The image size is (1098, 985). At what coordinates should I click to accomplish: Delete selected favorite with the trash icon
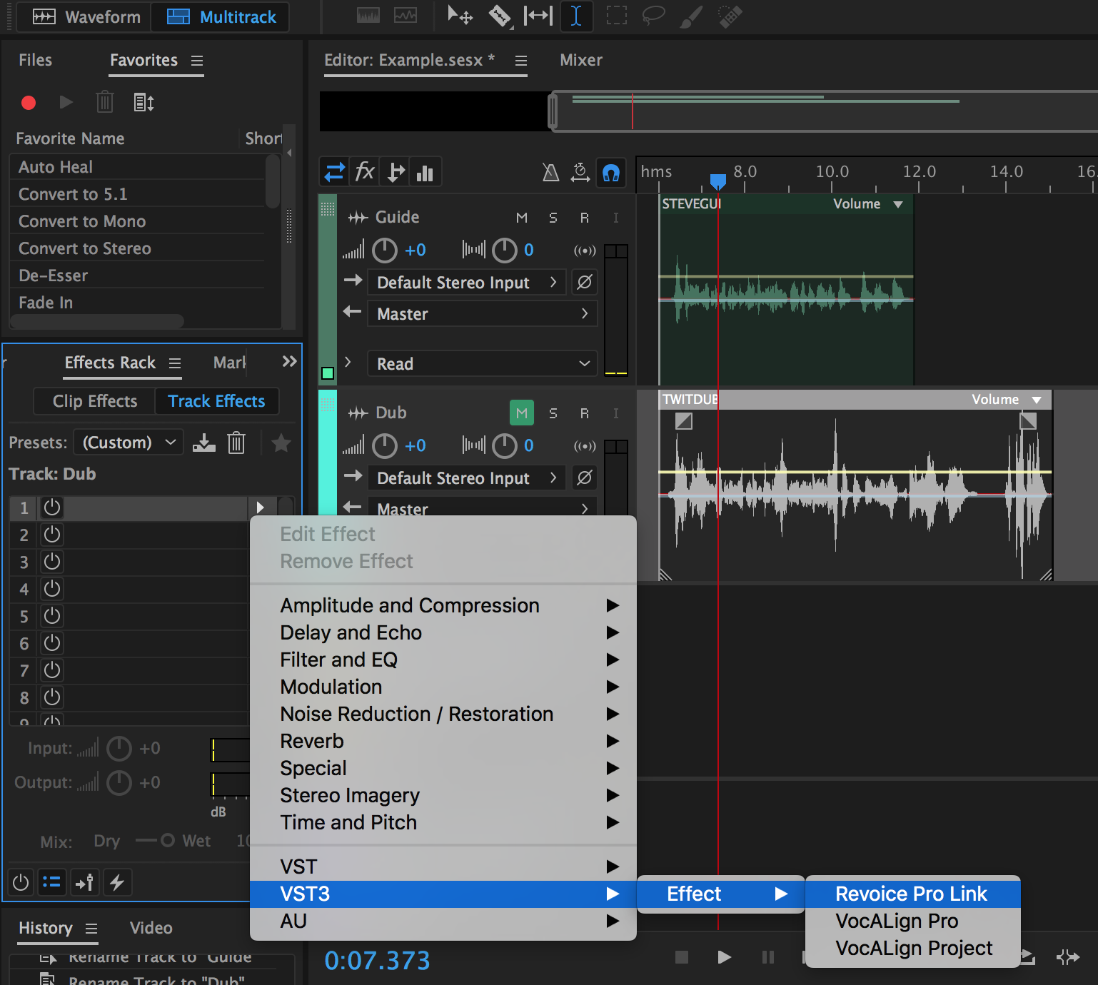click(x=104, y=102)
